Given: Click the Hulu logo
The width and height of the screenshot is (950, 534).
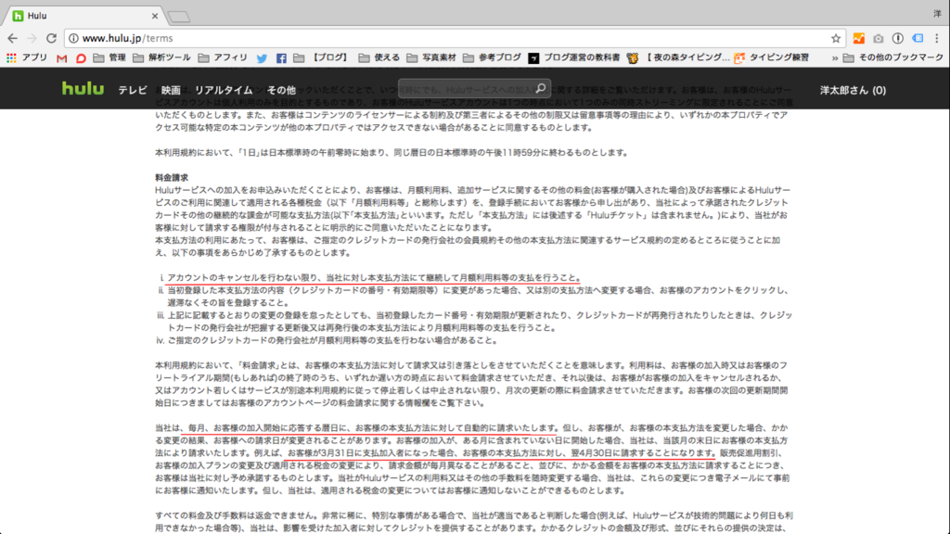Looking at the screenshot, I should coord(83,88).
